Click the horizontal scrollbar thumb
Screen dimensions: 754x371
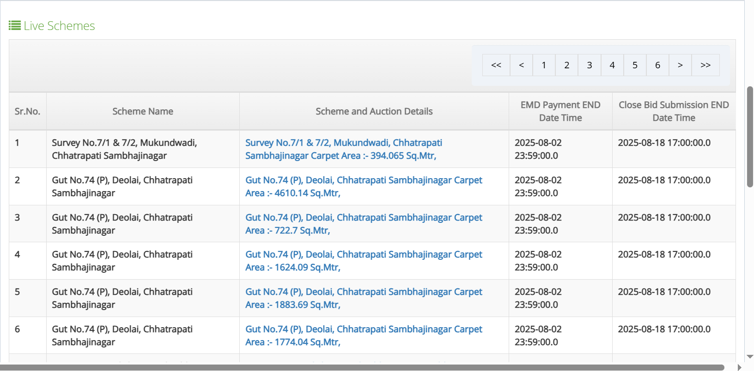tap(362, 367)
